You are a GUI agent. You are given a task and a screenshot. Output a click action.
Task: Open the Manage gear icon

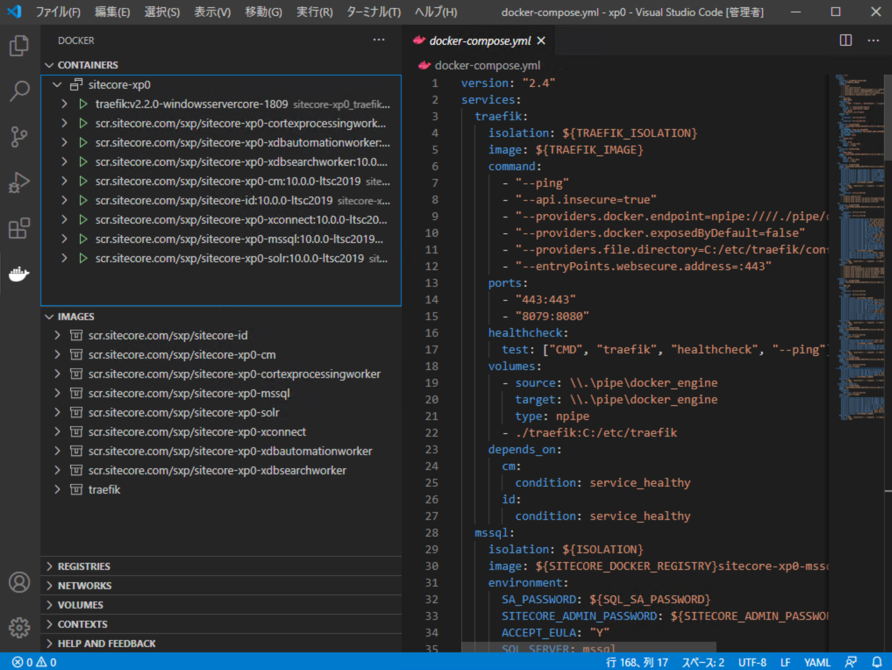pyautogui.click(x=19, y=628)
